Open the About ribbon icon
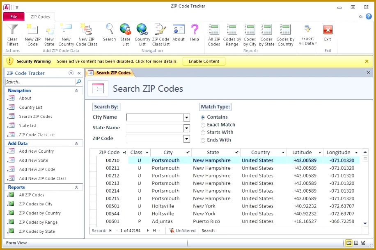Screen dimensions: 376x250 coord(179,29)
